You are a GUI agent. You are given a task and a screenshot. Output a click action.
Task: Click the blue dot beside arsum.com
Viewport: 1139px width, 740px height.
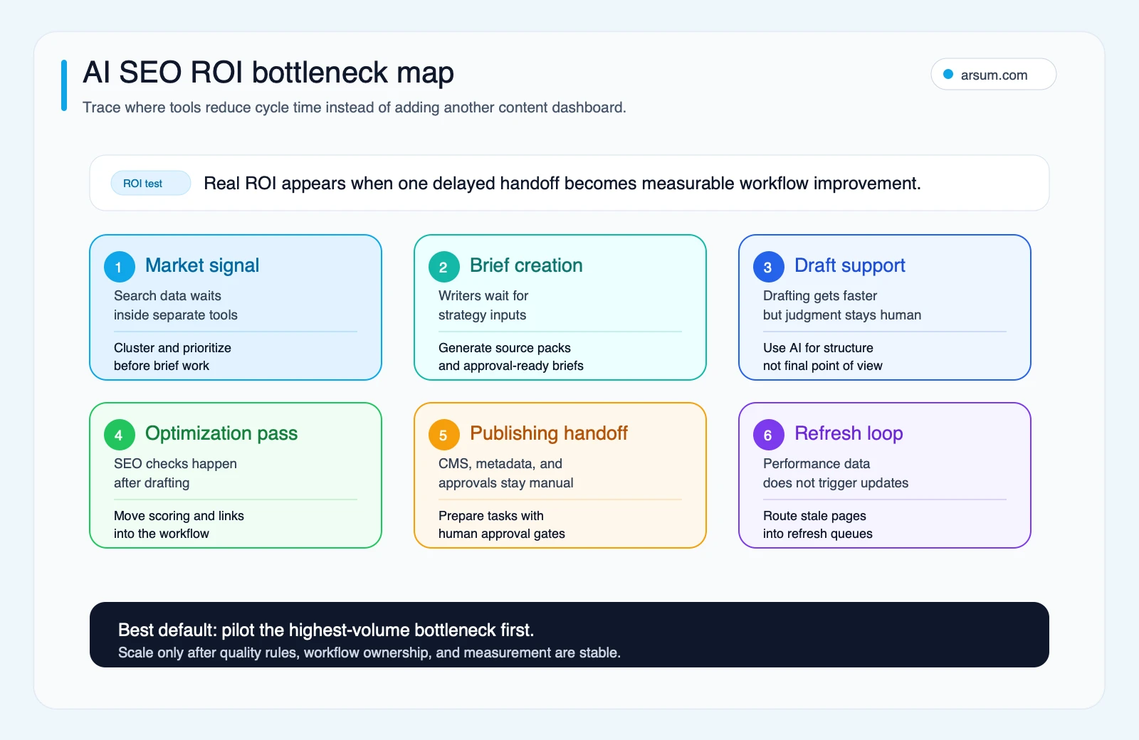(948, 74)
